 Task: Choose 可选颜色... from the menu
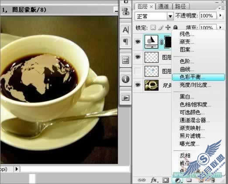[x=192, y=112]
